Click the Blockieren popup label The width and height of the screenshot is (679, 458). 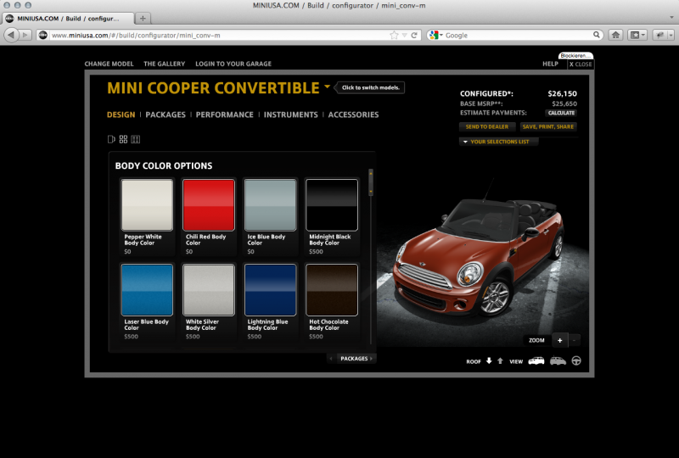[575, 55]
